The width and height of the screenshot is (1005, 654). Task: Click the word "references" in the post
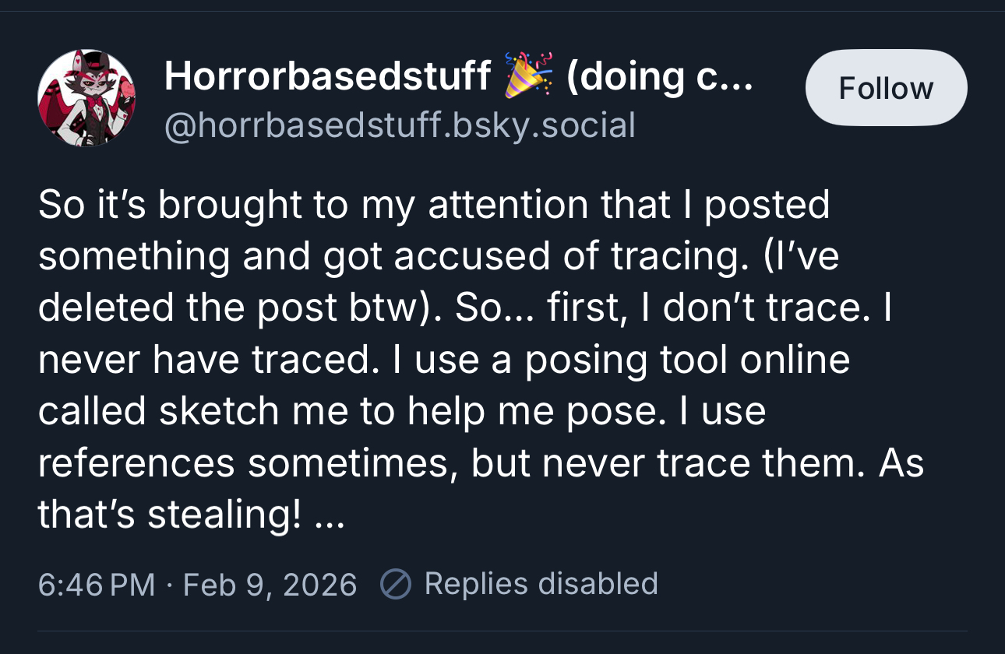pyautogui.click(x=136, y=462)
